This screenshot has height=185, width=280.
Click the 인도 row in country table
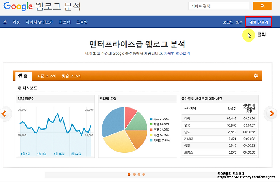tap(220, 132)
